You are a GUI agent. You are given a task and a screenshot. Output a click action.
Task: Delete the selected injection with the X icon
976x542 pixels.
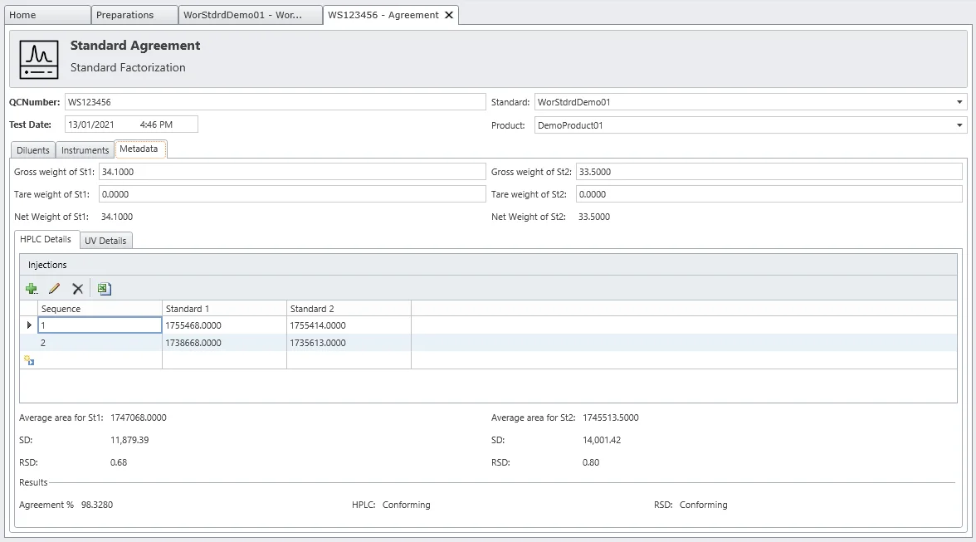(78, 289)
